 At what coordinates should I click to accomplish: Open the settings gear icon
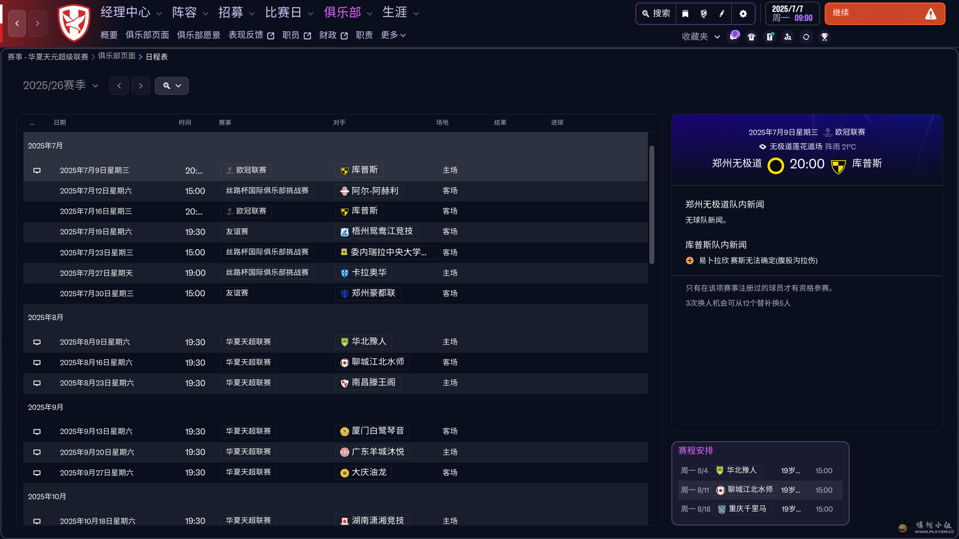tap(743, 13)
